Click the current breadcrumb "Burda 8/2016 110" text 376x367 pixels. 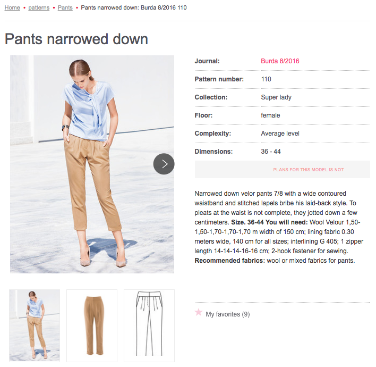click(x=164, y=7)
